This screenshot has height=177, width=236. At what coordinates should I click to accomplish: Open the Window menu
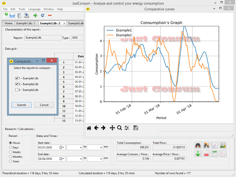pos(49,9)
